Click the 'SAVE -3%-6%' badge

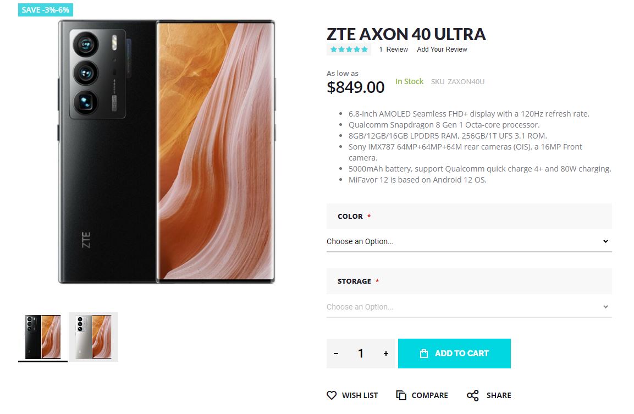[45, 9]
